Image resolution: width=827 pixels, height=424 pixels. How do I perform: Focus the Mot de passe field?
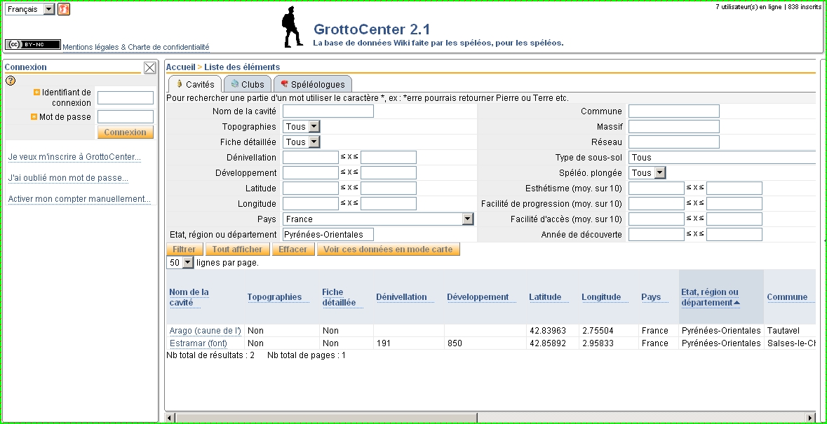(x=126, y=117)
